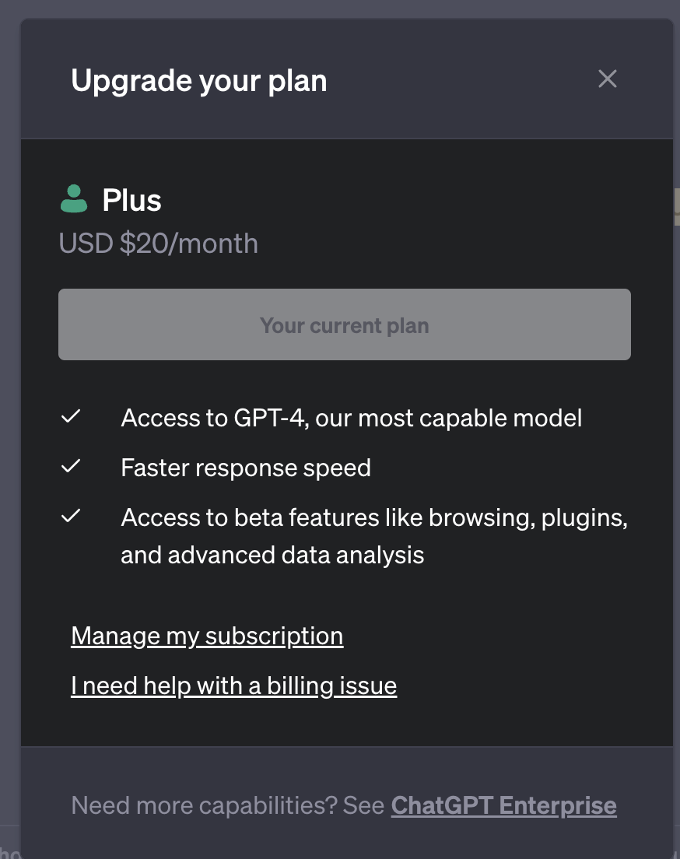Click the advanced data analysis text line
This screenshot has height=859, width=680.
[x=272, y=555]
